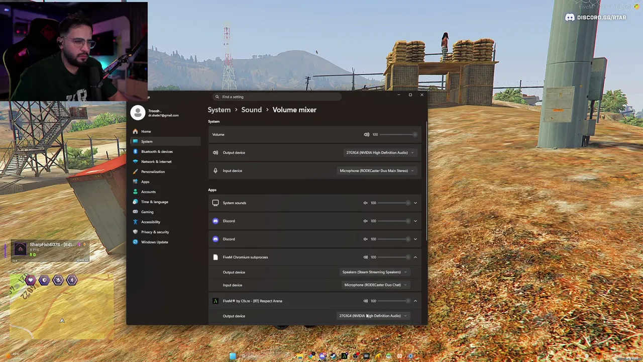This screenshot has width=643, height=362.
Task: Adjust FiveM Chromium subprocess volume slider
Action: point(394,257)
